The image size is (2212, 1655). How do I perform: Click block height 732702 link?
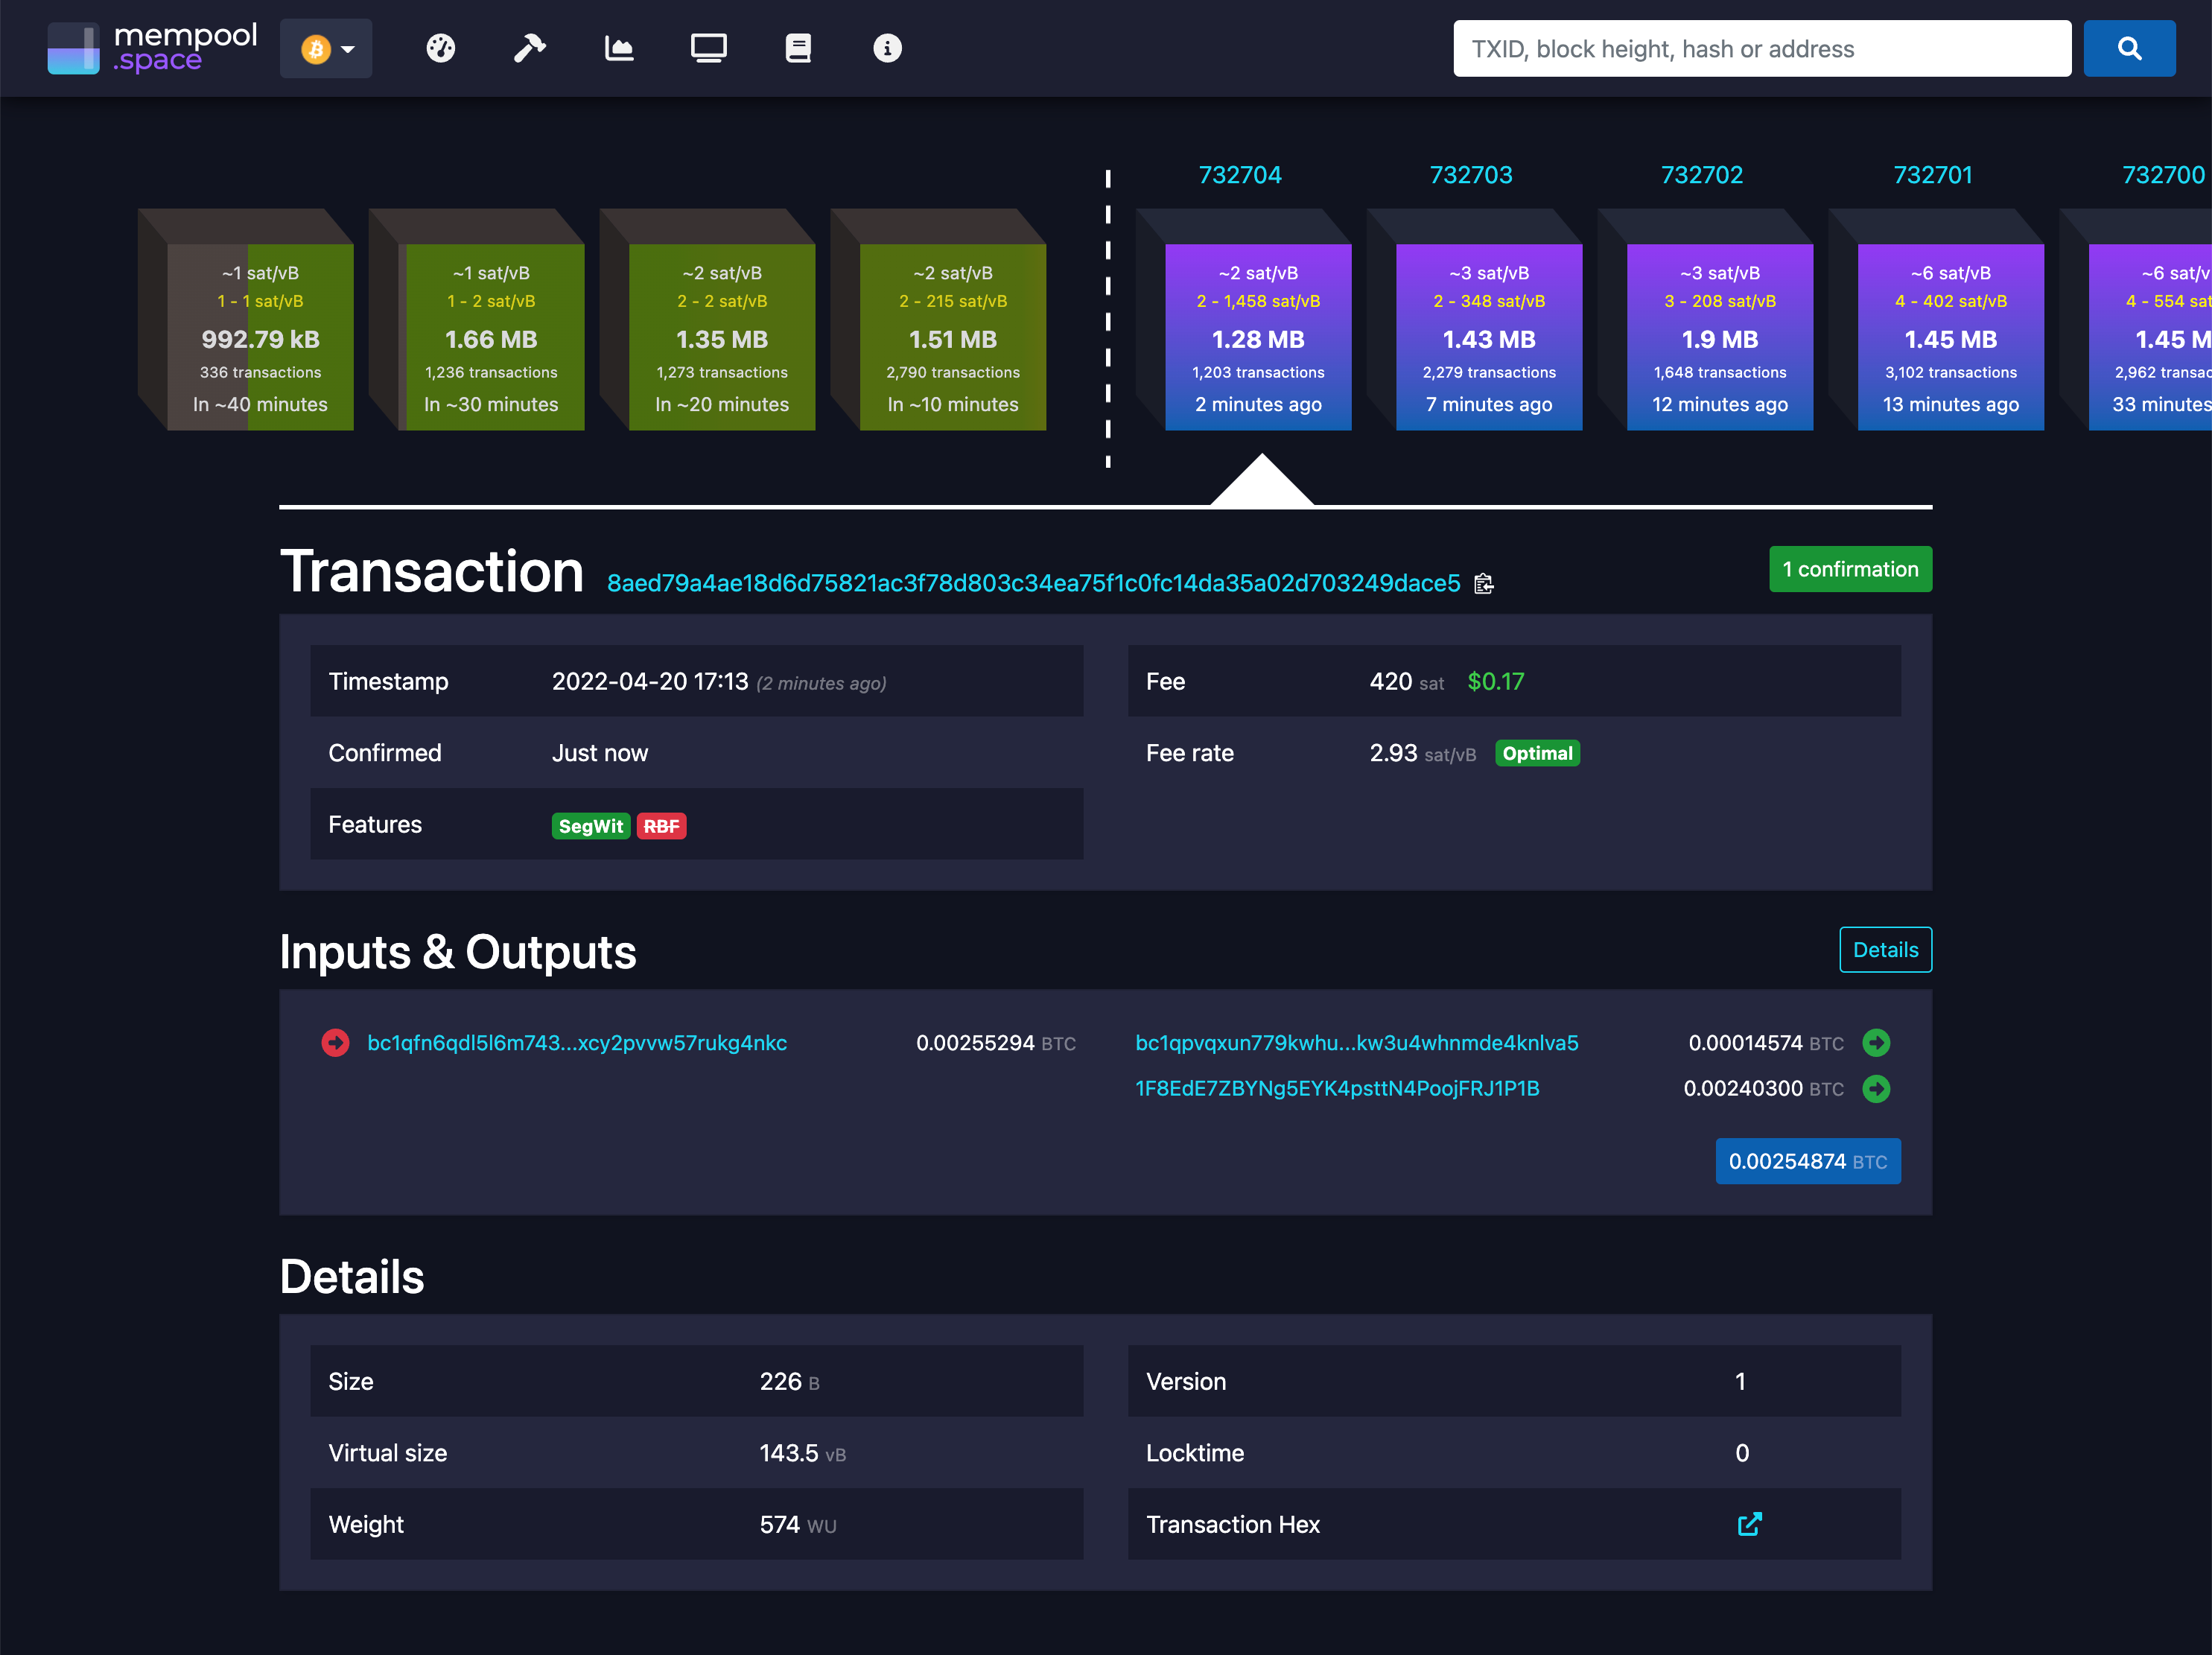(x=1702, y=175)
